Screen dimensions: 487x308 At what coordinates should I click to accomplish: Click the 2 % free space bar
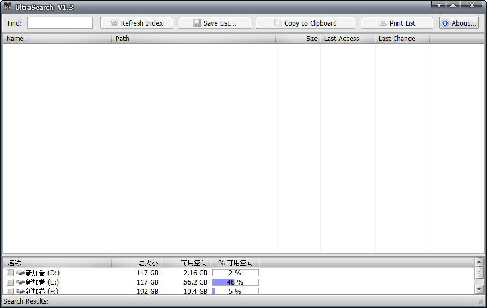pos(235,273)
